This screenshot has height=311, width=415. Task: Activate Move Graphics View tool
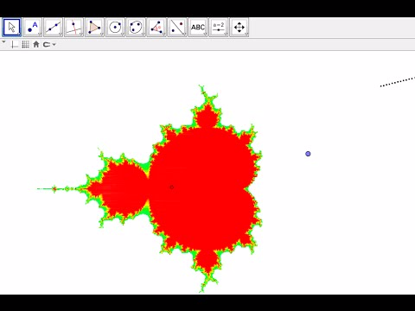pos(239,28)
